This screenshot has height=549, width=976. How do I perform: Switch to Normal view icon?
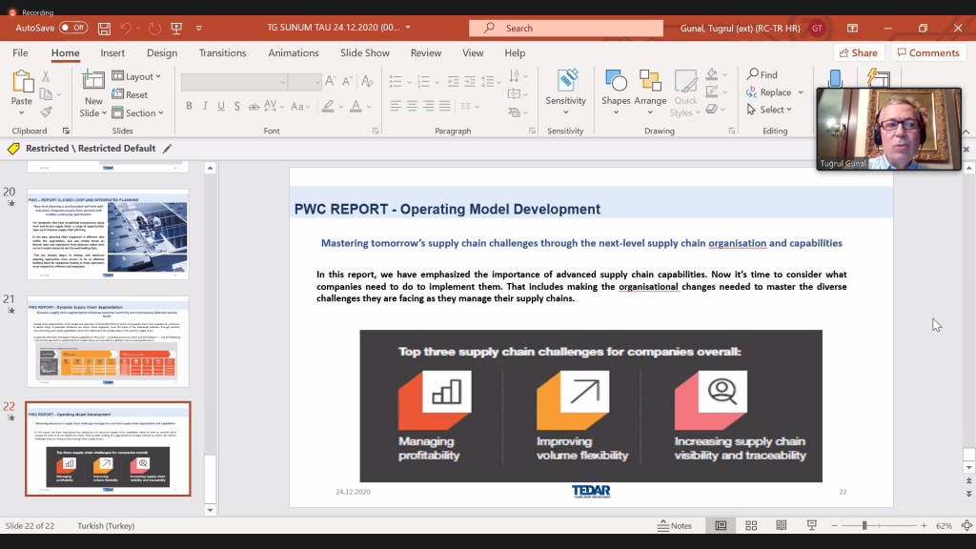point(721,525)
